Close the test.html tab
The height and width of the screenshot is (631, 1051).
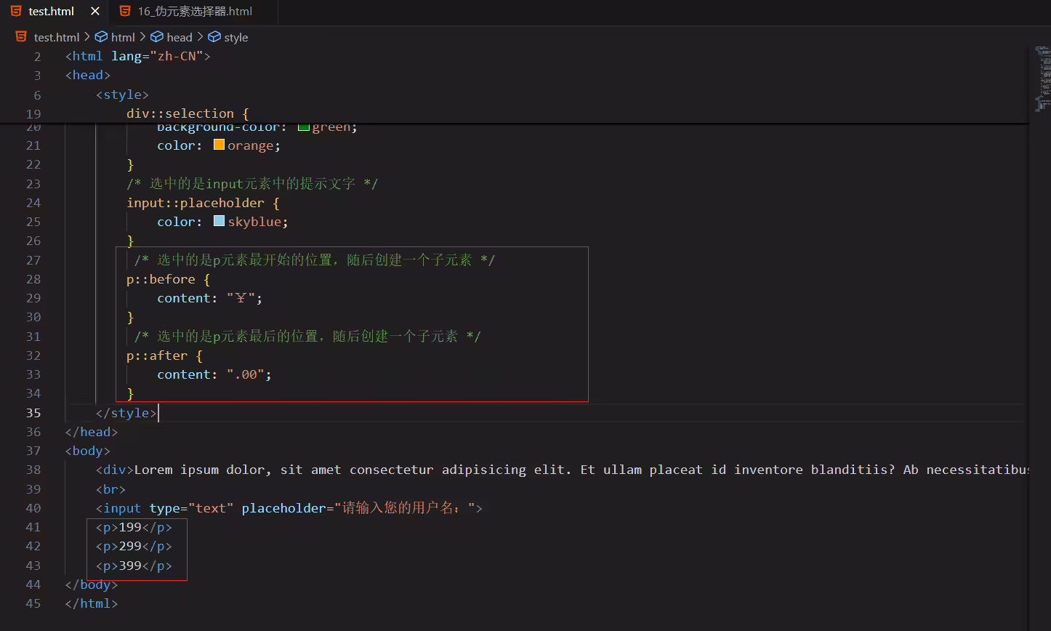[95, 12]
